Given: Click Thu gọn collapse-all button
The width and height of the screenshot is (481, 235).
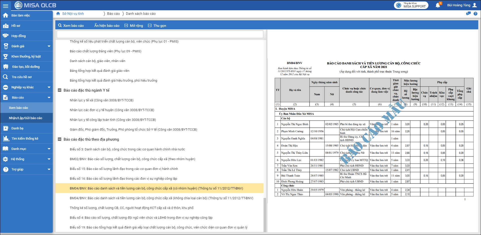Looking at the screenshot, I should tap(157, 26).
